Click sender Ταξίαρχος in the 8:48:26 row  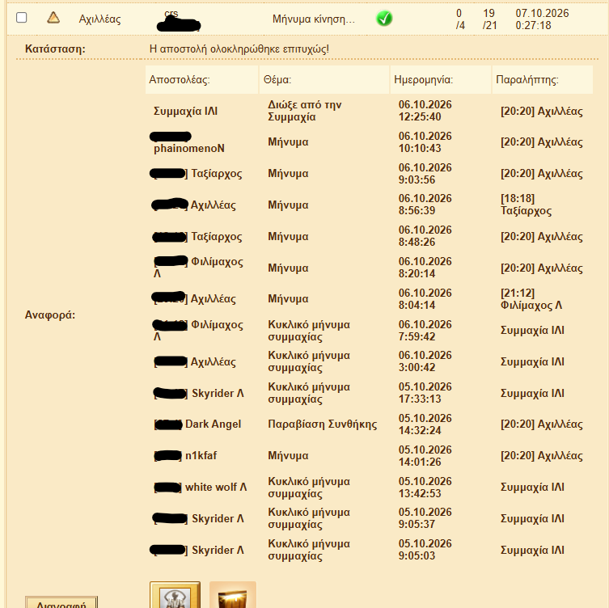tap(216, 236)
